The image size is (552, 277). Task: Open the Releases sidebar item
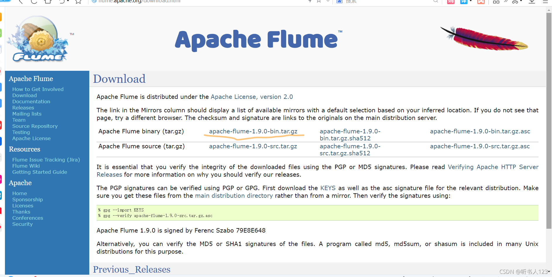(x=23, y=108)
